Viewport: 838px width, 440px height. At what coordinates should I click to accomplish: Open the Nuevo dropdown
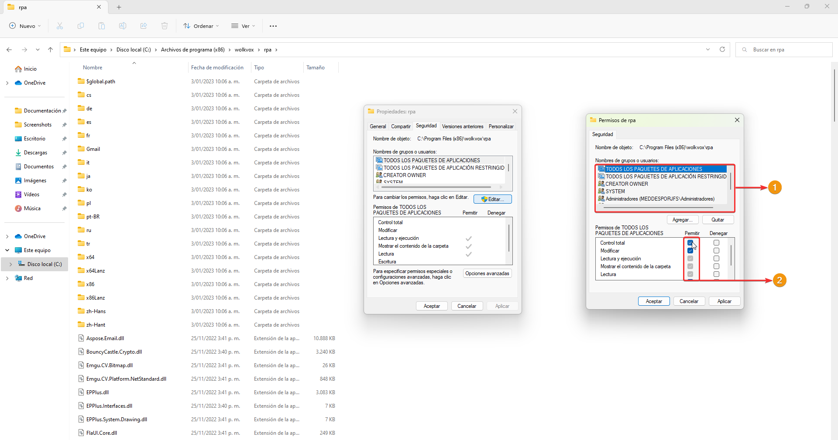[x=25, y=26]
